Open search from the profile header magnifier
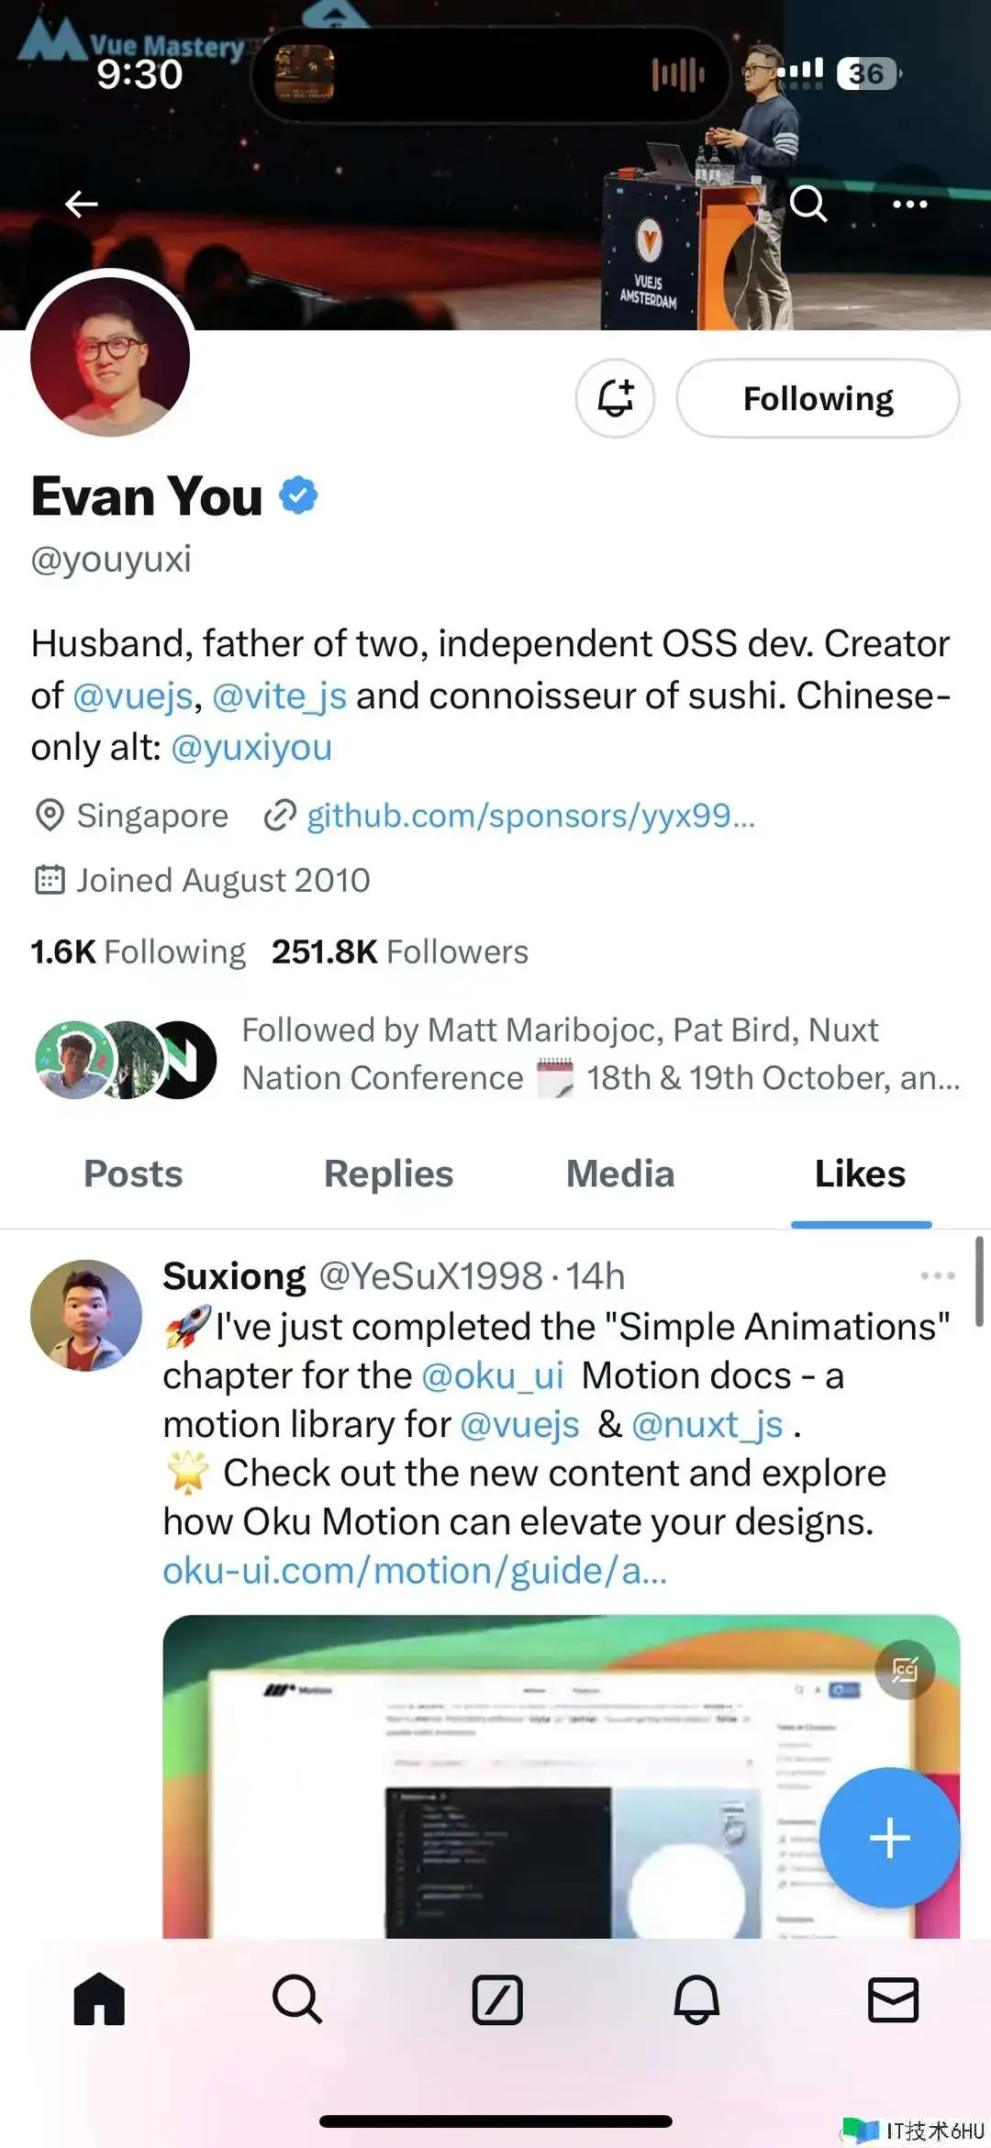Image resolution: width=991 pixels, height=2148 pixels. 808,204
